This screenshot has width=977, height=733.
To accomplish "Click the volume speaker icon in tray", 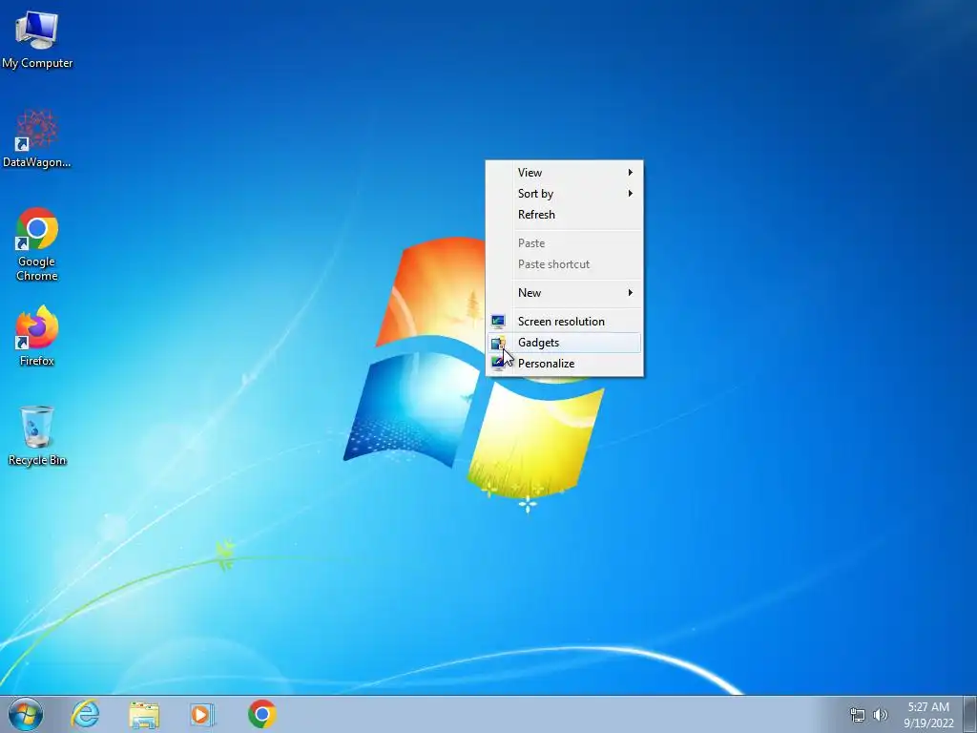I will click(x=881, y=715).
